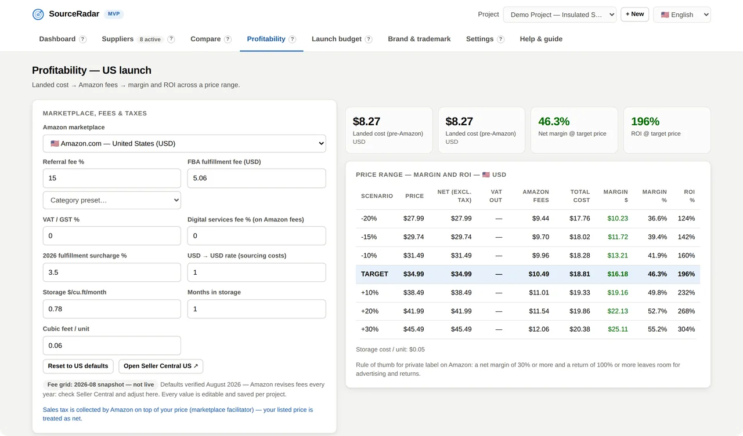Screen dimensions: 743x436
Task: Click the 8 active suppliers badge
Action: [150, 39]
